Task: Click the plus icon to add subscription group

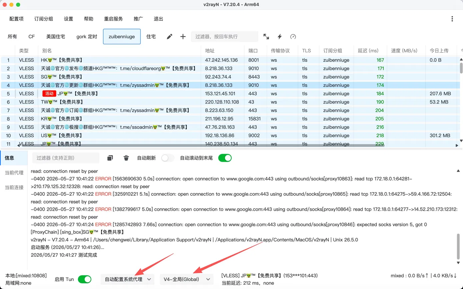Action: coord(183,37)
